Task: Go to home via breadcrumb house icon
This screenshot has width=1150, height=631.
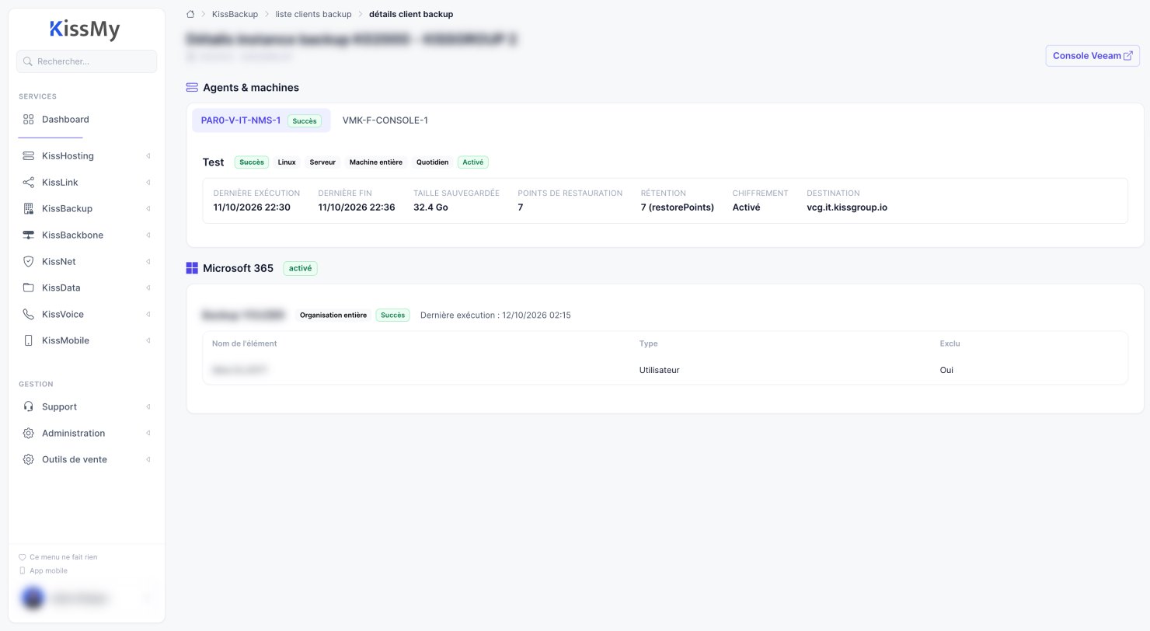Action: [x=190, y=14]
